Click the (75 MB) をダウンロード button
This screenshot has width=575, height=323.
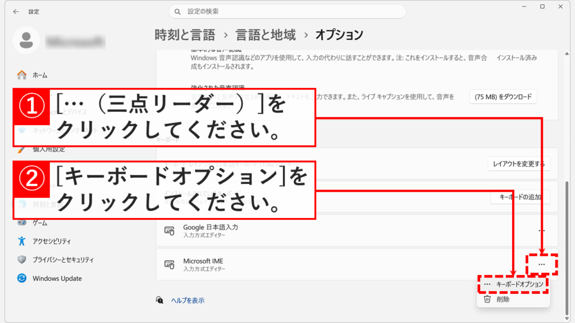point(503,96)
